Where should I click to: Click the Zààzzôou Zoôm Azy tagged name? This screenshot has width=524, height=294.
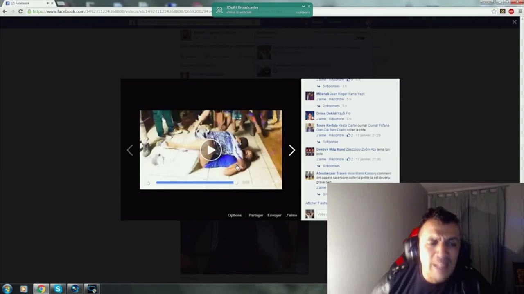(x=361, y=149)
